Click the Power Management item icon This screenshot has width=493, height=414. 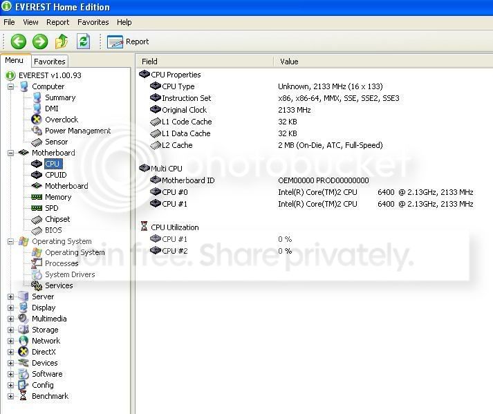[x=37, y=131]
